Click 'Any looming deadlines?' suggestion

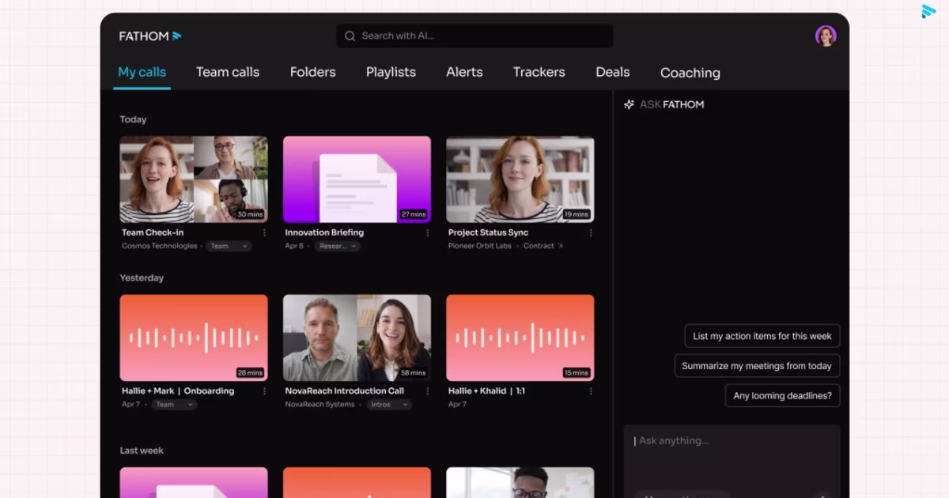point(783,396)
